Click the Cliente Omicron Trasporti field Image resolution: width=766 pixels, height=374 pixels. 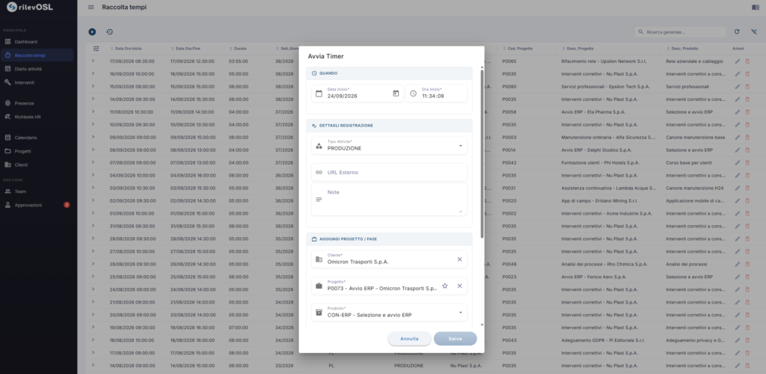[389, 260]
